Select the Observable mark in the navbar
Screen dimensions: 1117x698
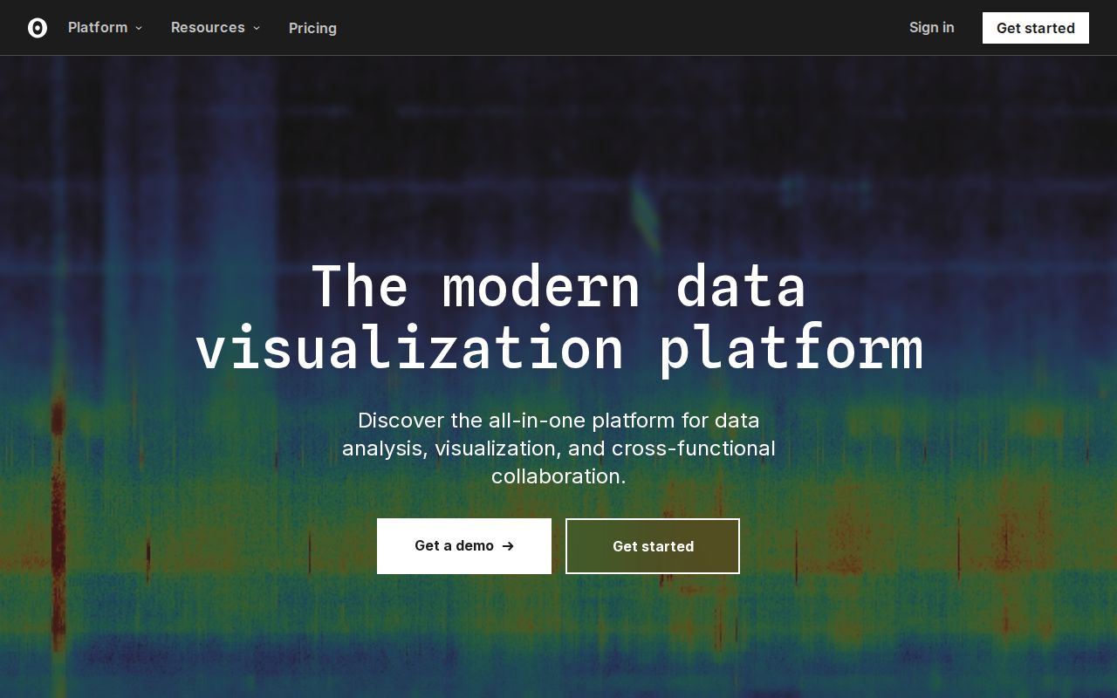(38, 28)
